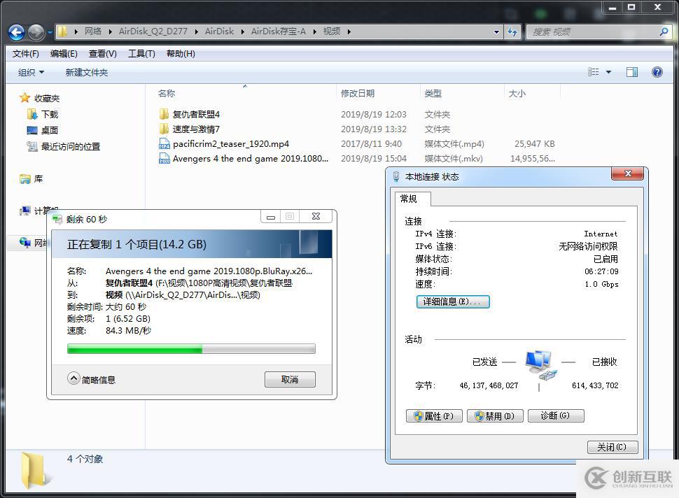
Task: Click 关闭(C) button
Action: 612,447
